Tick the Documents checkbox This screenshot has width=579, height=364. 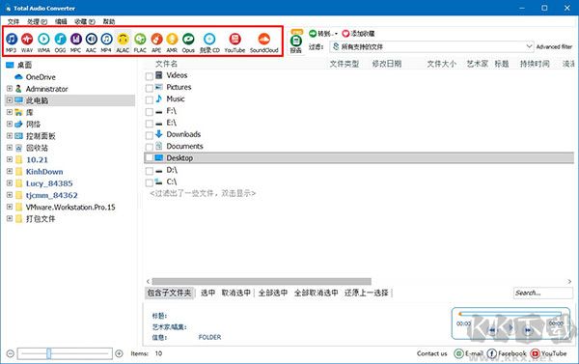pos(150,148)
